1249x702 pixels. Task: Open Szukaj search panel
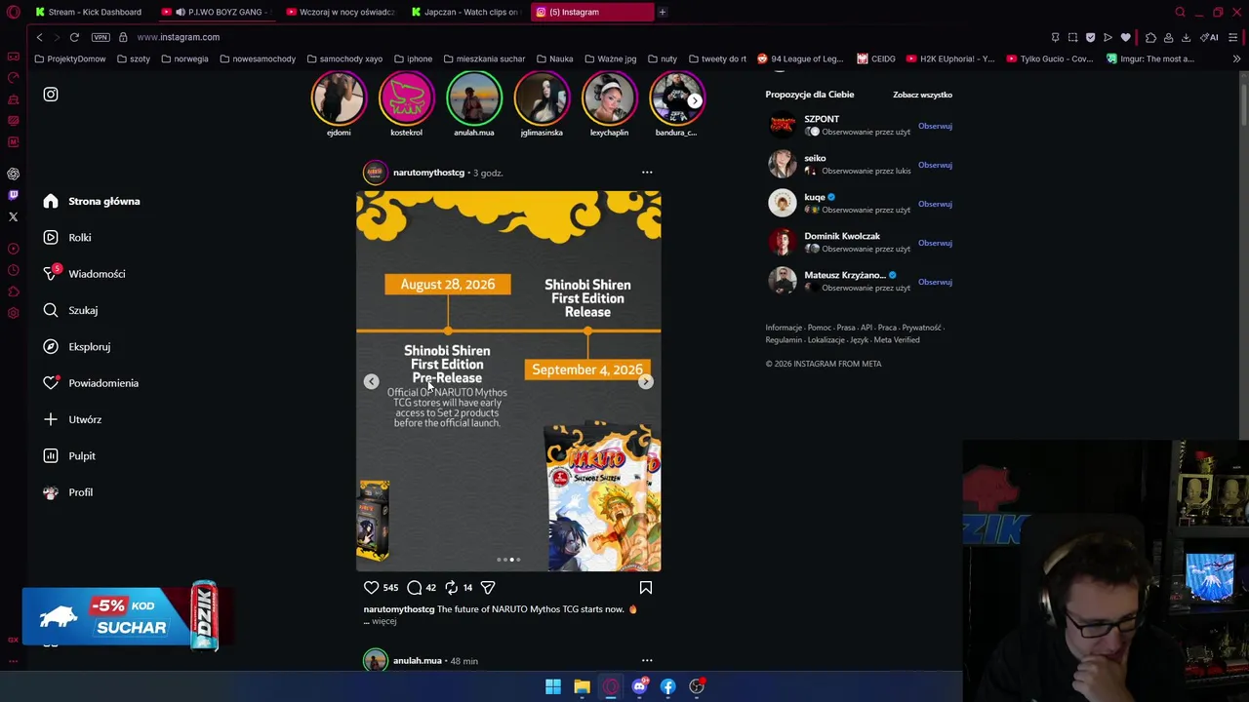click(x=70, y=310)
